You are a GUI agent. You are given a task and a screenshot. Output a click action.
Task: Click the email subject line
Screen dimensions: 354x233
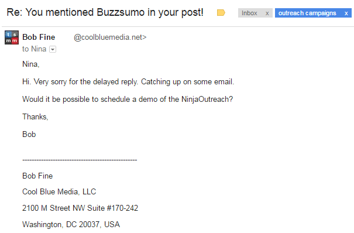(105, 12)
